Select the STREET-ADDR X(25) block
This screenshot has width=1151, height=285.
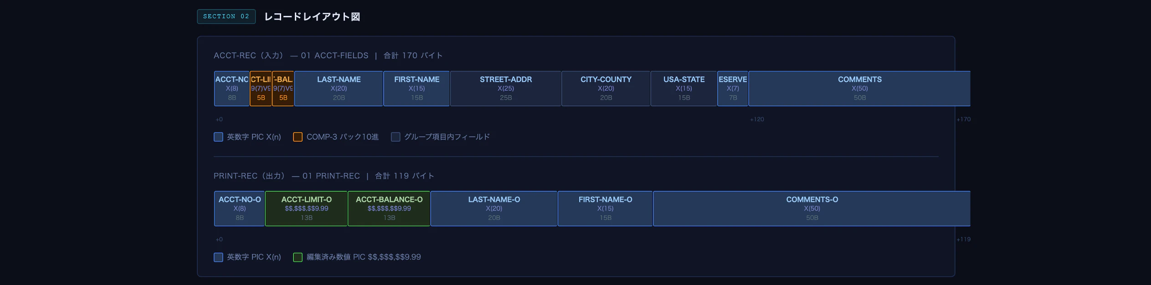pos(506,88)
